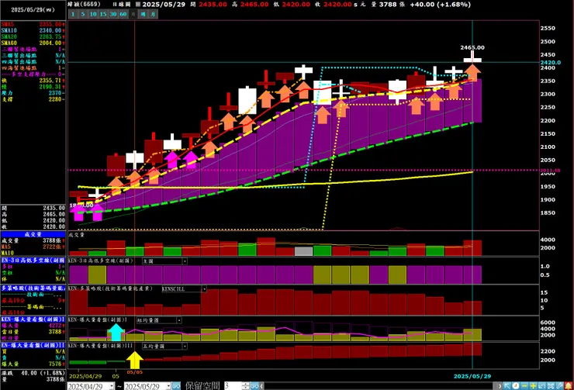Click the 成交量 blue panel header
The width and height of the screenshot is (574, 390).
[33, 234]
